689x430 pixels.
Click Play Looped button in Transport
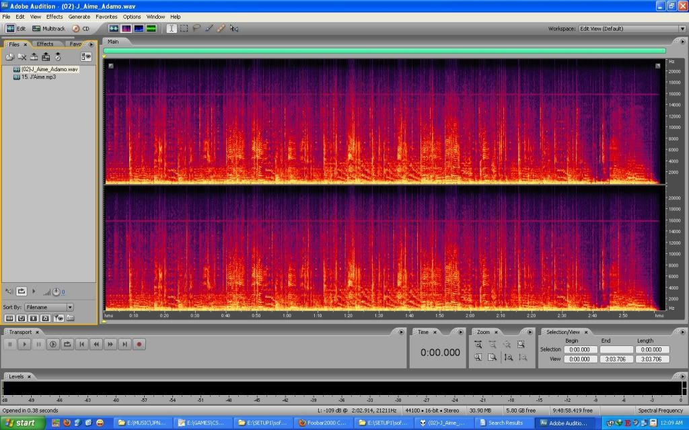[x=67, y=345]
